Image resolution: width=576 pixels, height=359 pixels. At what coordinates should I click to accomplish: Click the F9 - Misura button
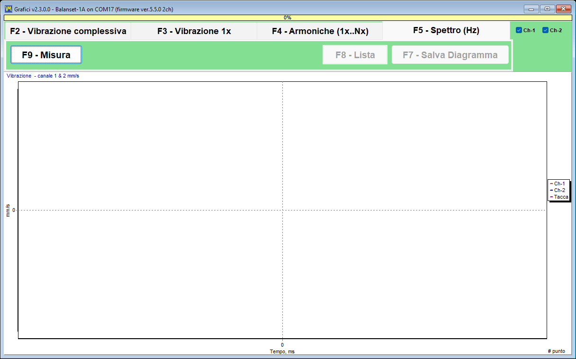pyautogui.click(x=46, y=55)
